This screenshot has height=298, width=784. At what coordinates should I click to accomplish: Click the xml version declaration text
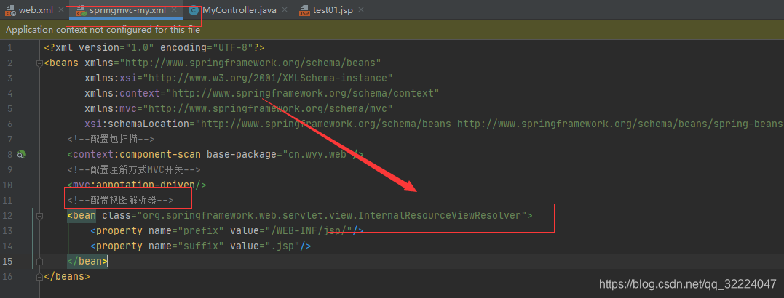point(154,48)
